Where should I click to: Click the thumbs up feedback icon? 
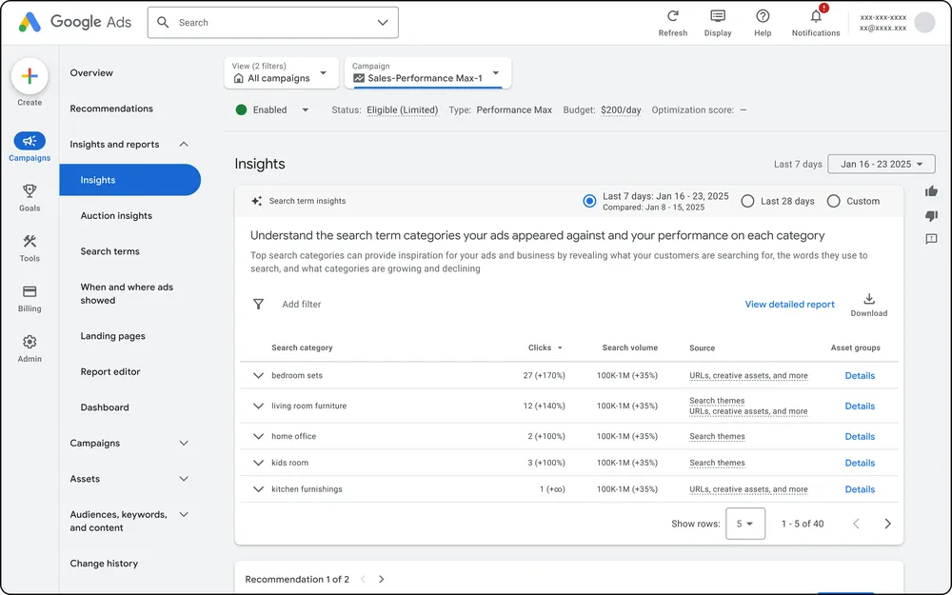(x=931, y=191)
